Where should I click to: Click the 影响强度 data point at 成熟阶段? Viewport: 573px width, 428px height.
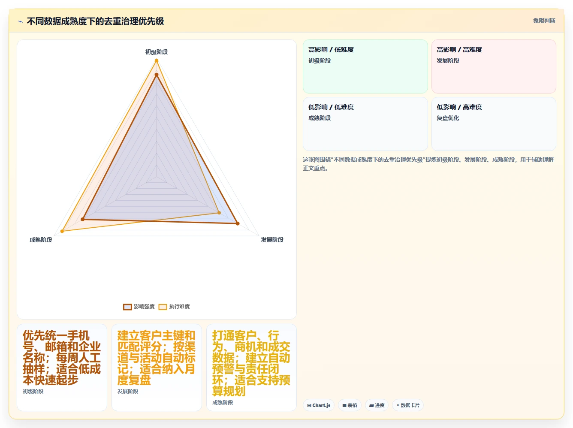[x=83, y=220]
